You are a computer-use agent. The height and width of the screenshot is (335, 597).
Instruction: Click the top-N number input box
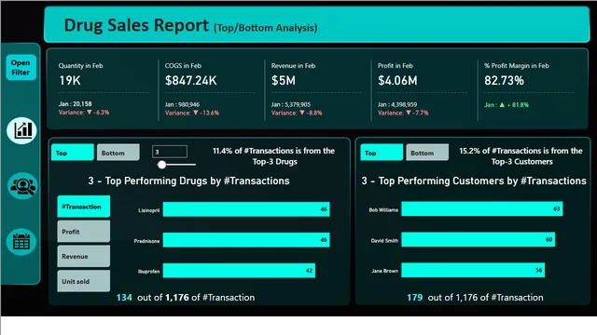coord(170,152)
